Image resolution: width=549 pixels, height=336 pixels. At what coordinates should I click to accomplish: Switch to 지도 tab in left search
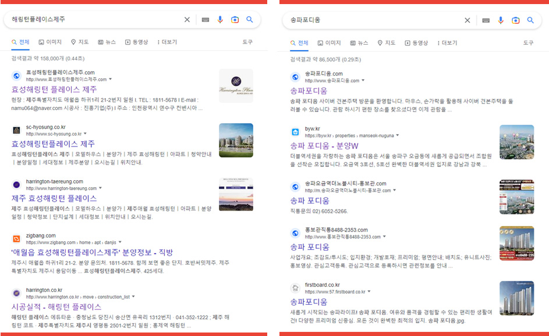pos(80,42)
